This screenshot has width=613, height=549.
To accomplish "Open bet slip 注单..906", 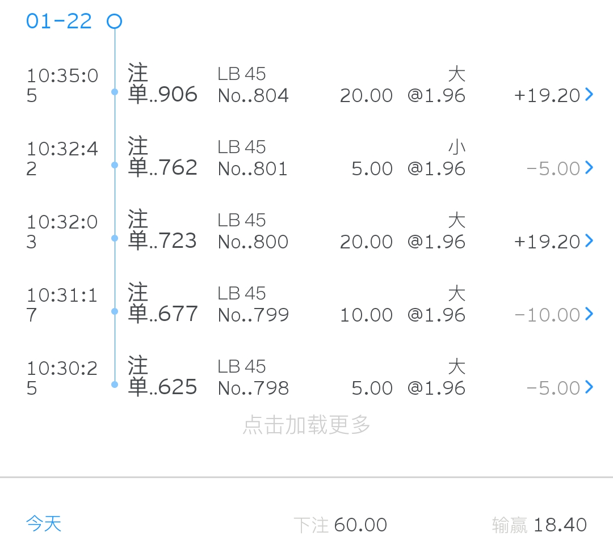I will point(162,84).
